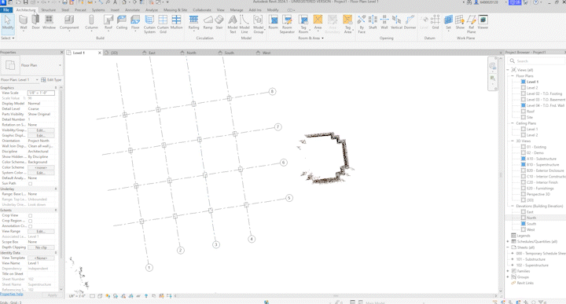
Task: Collapse the Ceiling Plans tree node
Action: [513, 123]
